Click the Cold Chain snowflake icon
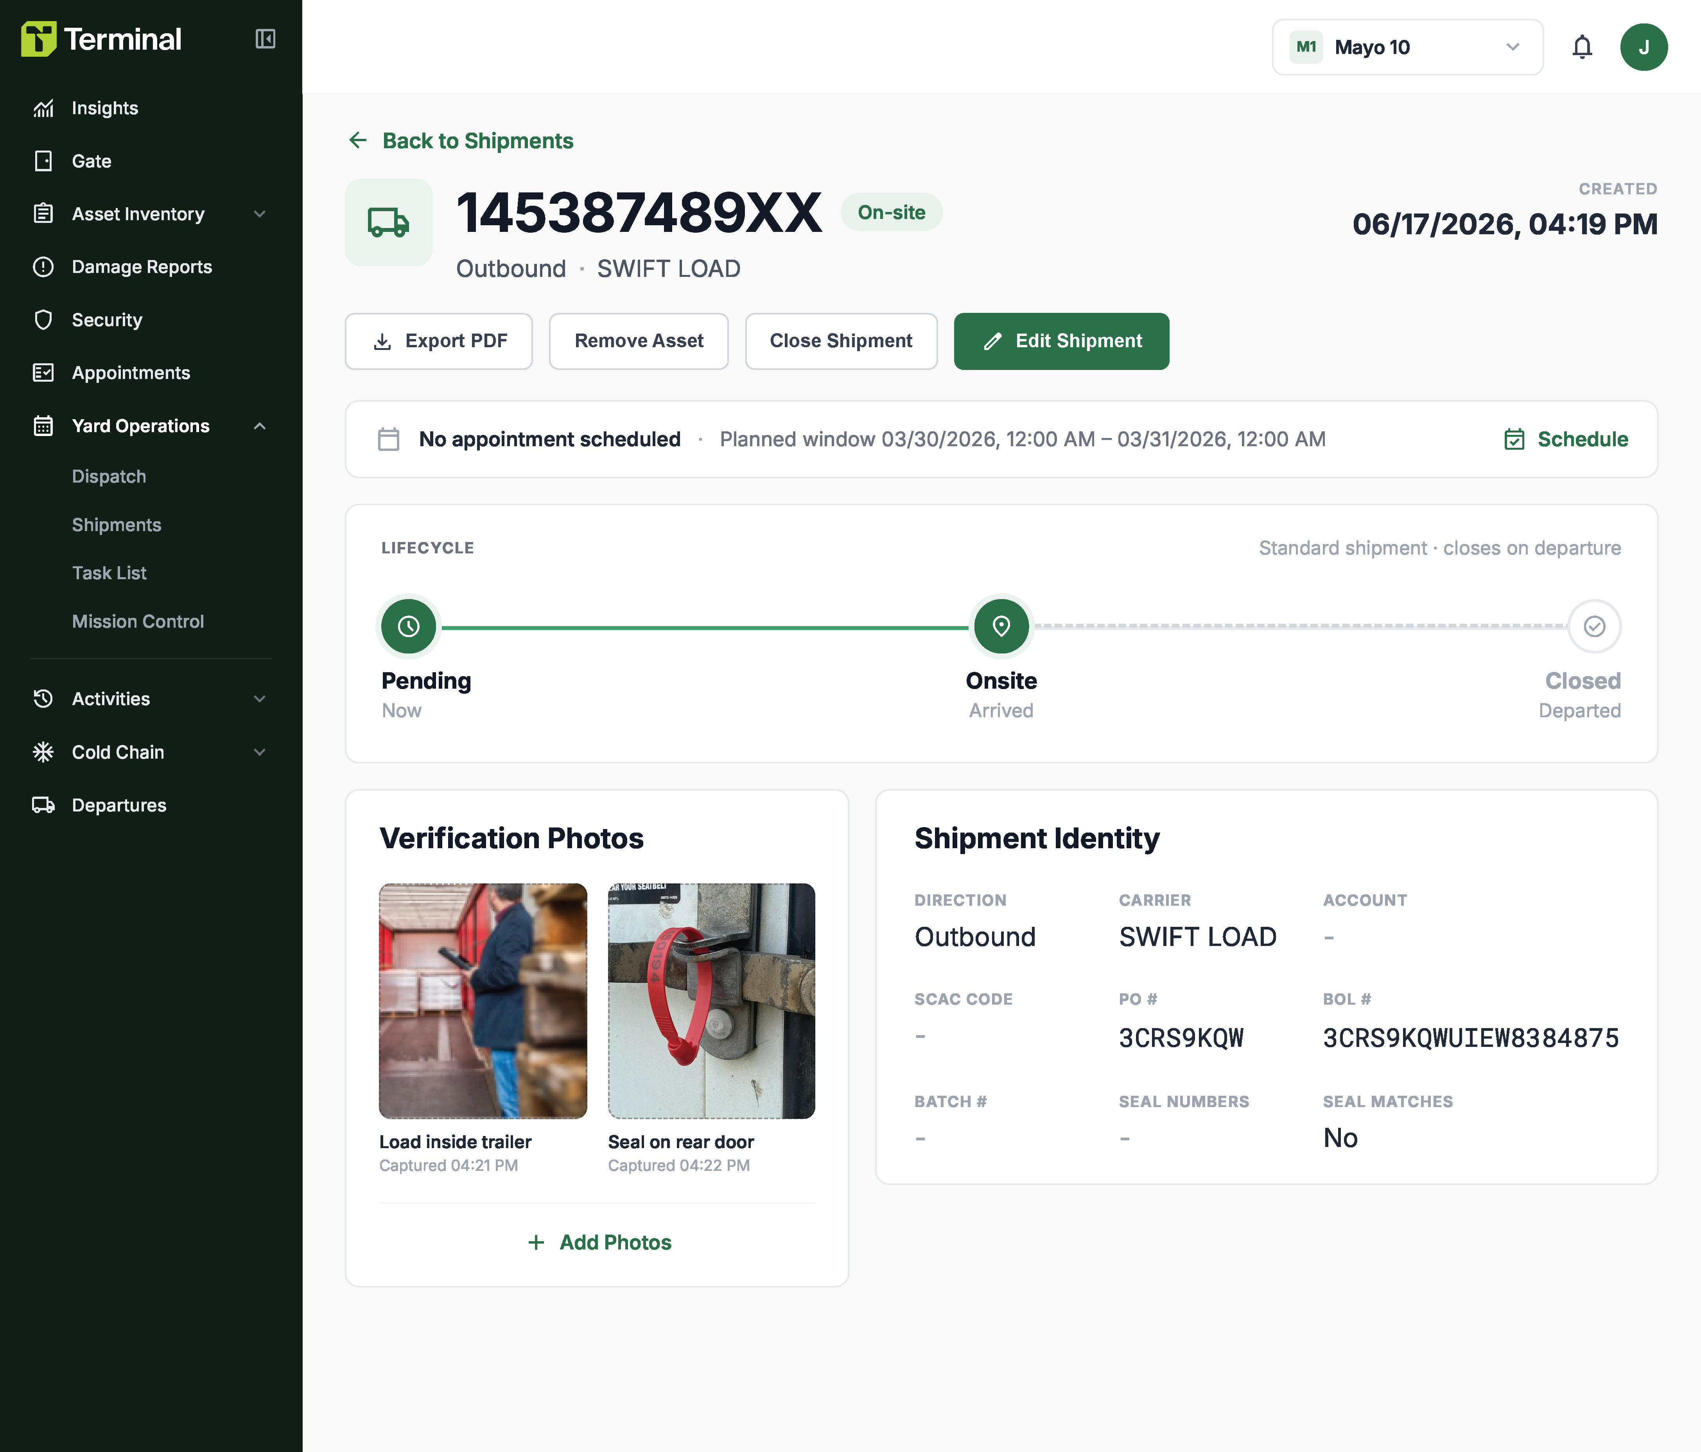 point(43,752)
